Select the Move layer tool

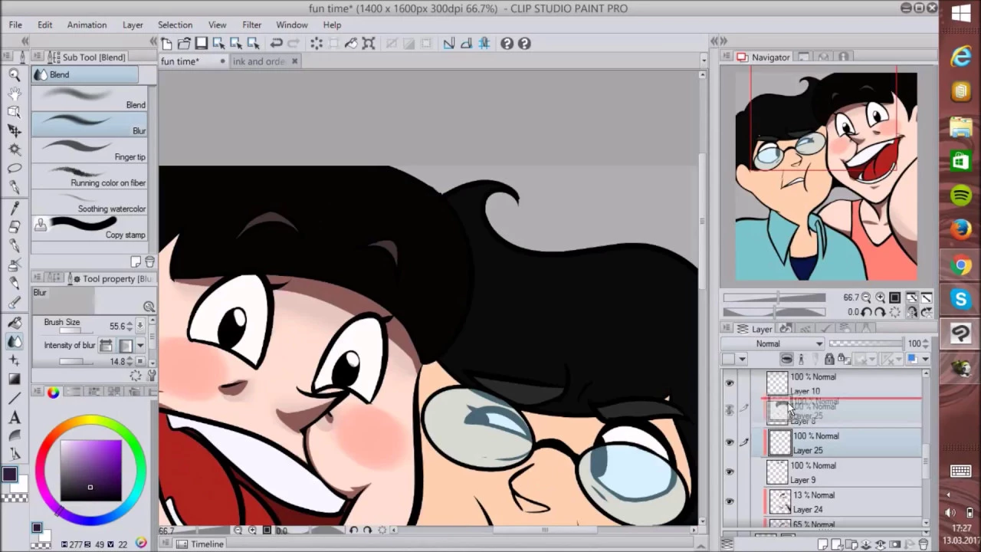(x=15, y=131)
